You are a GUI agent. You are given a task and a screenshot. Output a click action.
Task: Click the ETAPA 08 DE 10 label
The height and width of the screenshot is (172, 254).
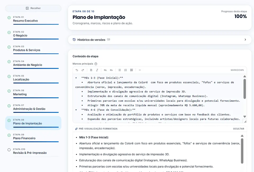(x=83, y=11)
